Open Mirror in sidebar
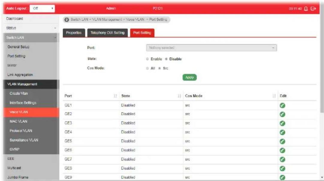 pyautogui.click(x=30, y=66)
